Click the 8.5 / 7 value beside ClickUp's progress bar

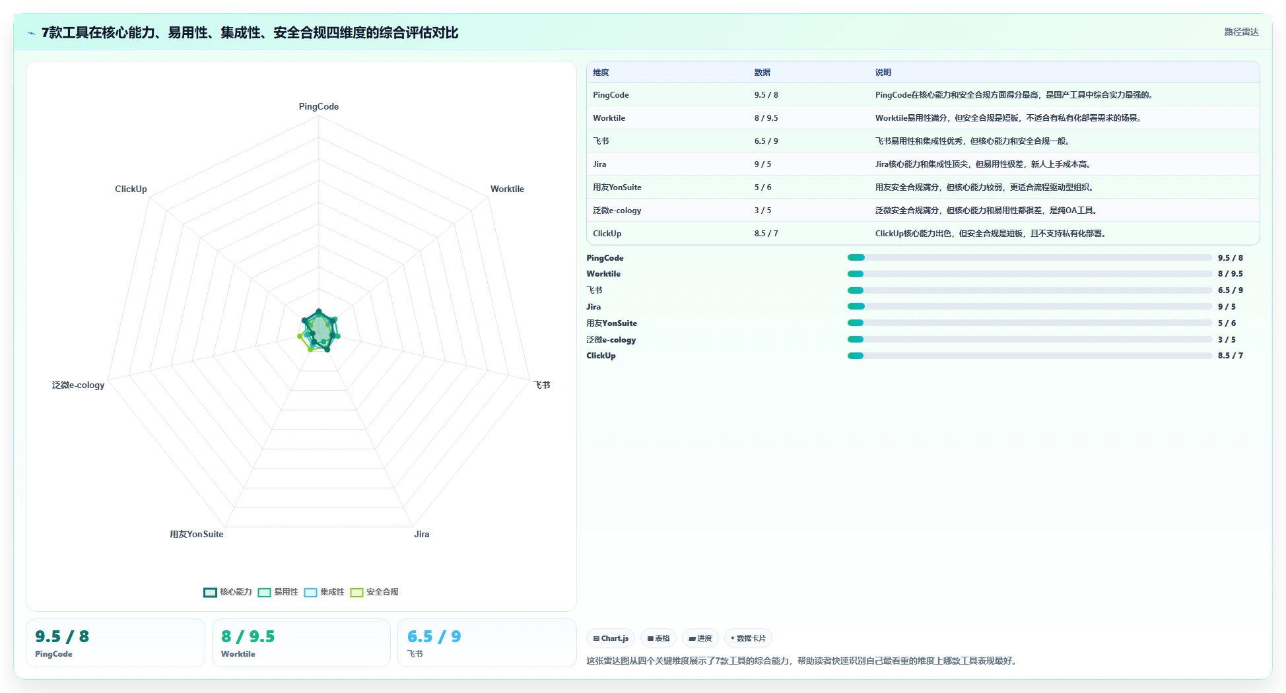(1231, 356)
